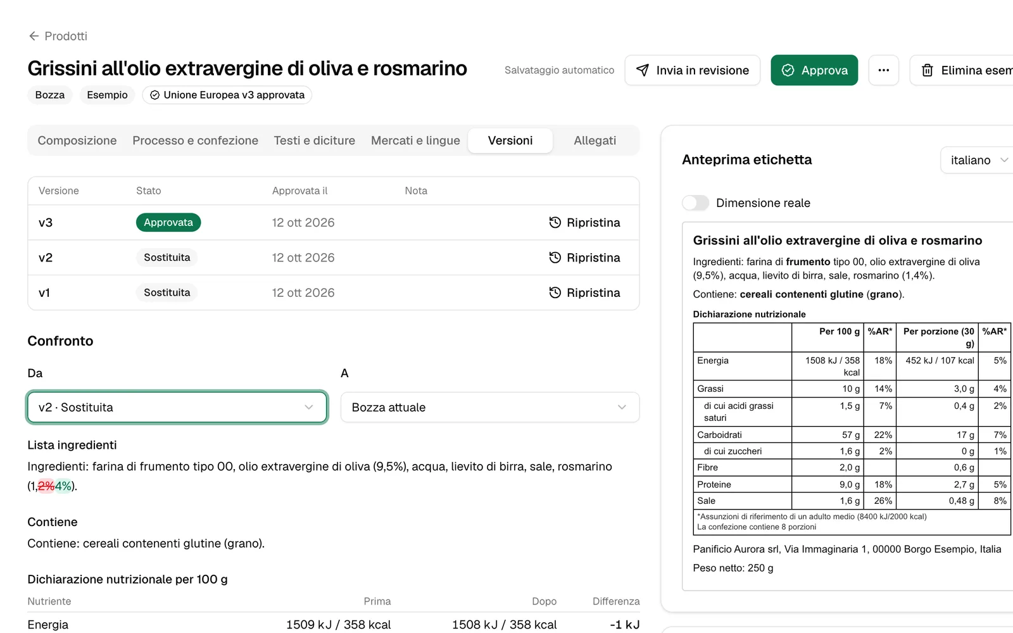The image size is (1013, 633).
Task: Click the v3 version cell
Action: click(46, 222)
